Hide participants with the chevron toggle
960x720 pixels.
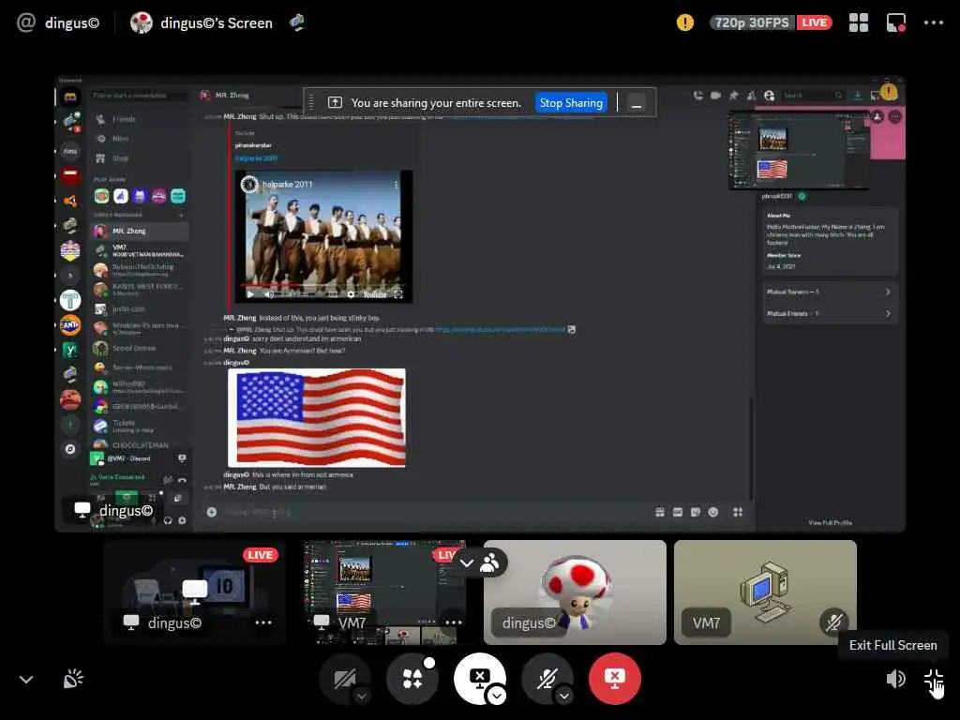coord(467,562)
